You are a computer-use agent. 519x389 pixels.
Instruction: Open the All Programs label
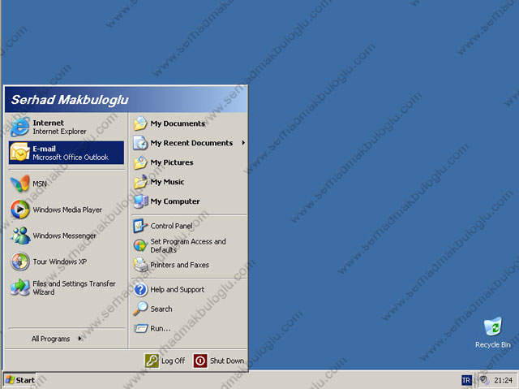[50, 339]
